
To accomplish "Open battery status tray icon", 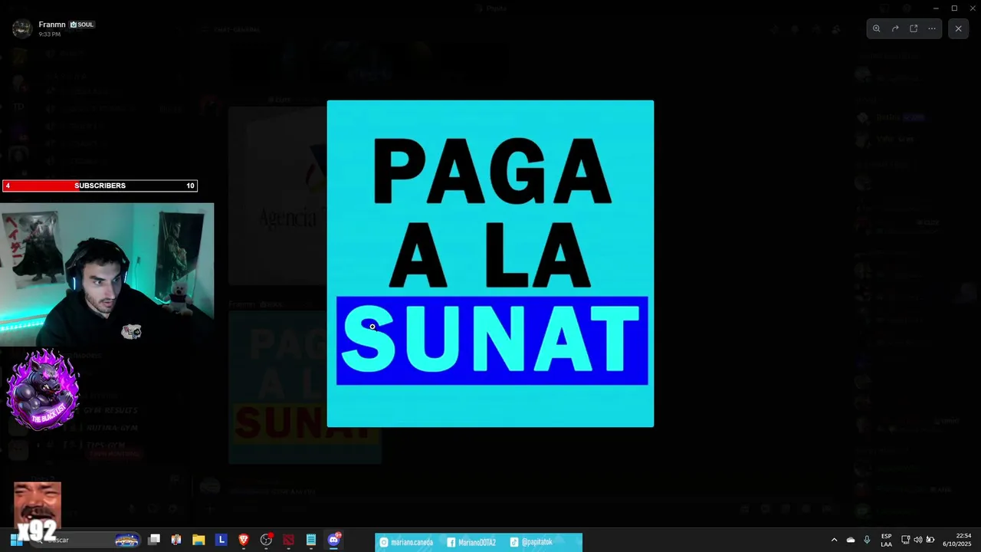I will point(930,540).
